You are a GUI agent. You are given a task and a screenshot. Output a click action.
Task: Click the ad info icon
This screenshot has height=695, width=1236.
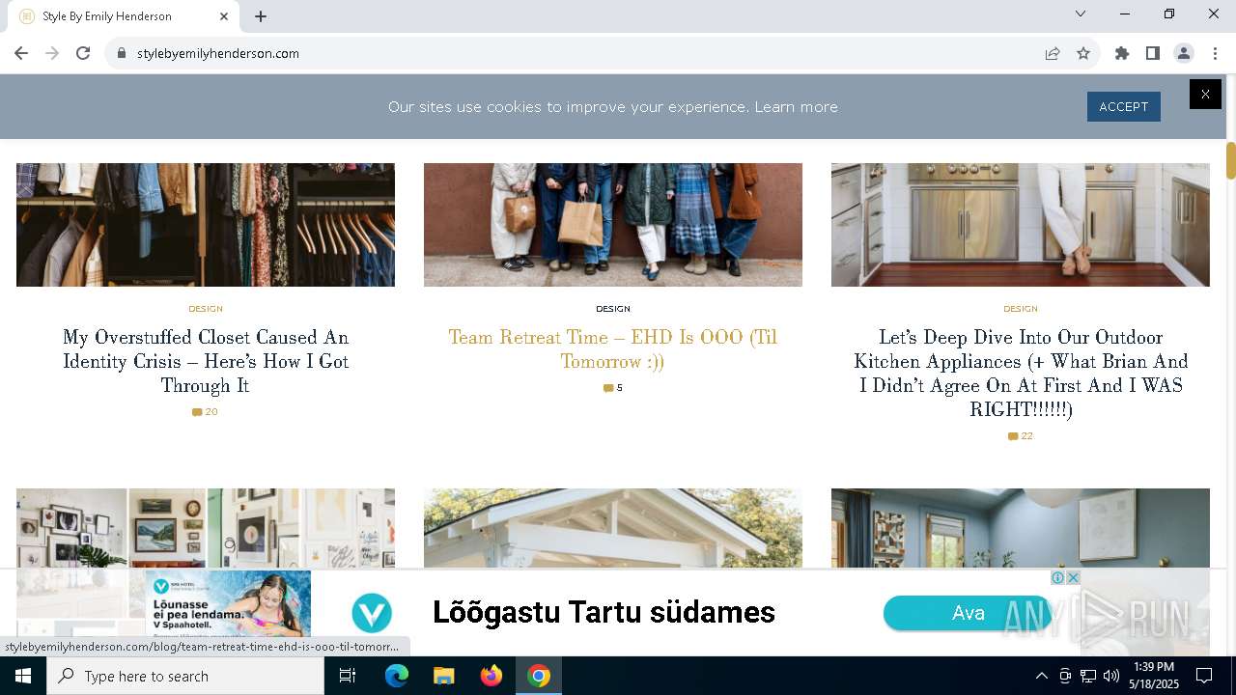pyautogui.click(x=1058, y=577)
